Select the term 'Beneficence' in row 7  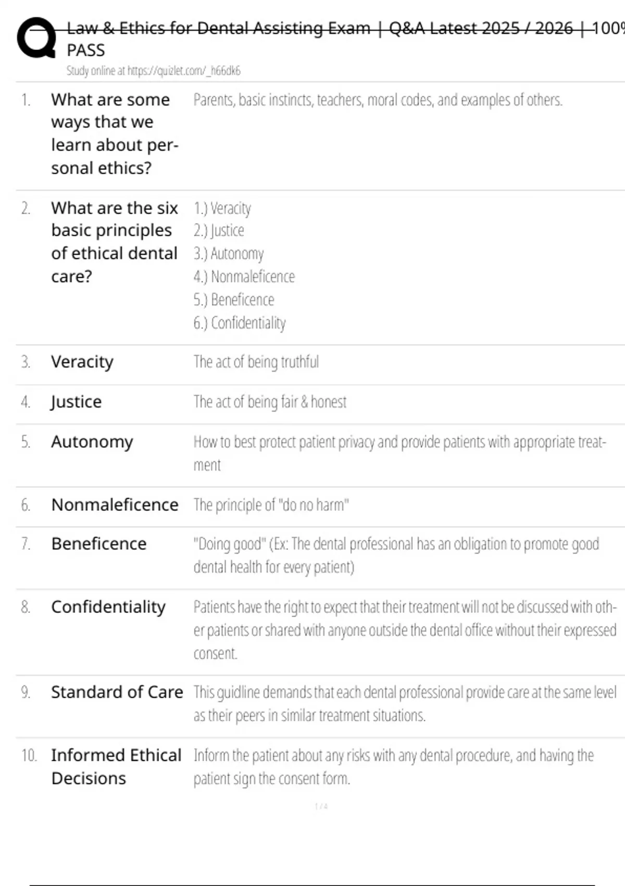99,544
